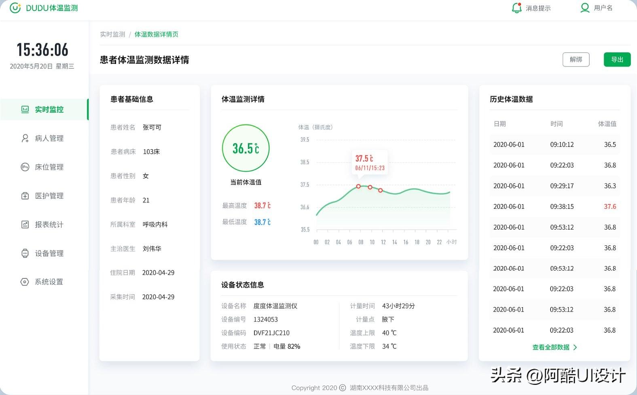Click the 设备管理 device icon
Image resolution: width=637 pixels, height=395 pixels.
click(x=25, y=253)
